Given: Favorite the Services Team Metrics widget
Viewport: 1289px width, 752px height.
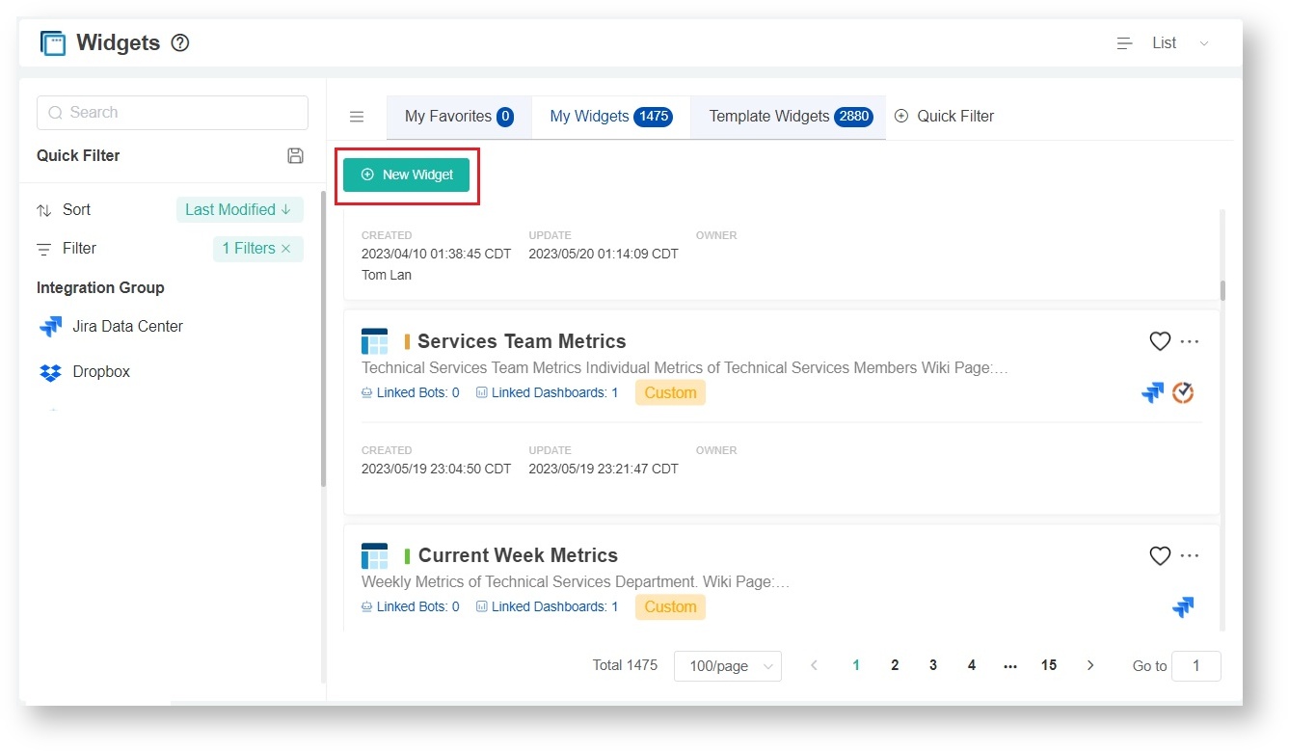Looking at the screenshot, I should [1160, 341].
